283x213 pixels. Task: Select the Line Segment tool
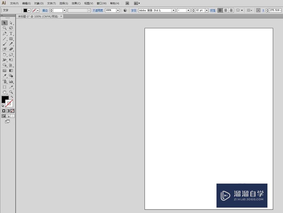[x=5, y=39]
